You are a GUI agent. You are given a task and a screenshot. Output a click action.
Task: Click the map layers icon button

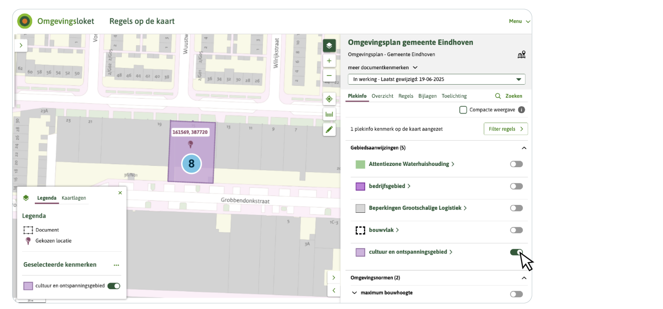pyautogui.click(x=329, y=46)
